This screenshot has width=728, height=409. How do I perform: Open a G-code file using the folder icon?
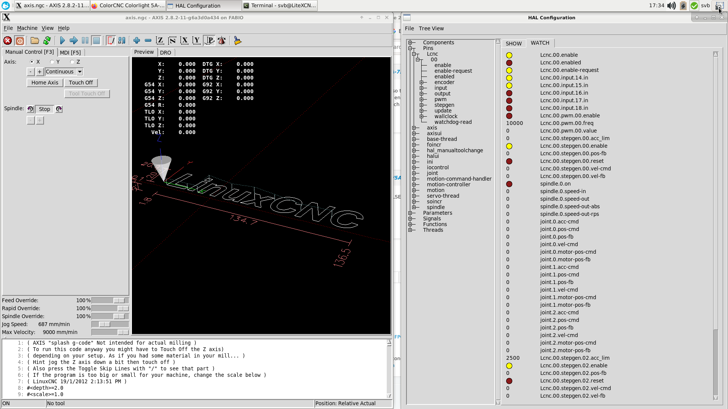(x=35, y=41)
